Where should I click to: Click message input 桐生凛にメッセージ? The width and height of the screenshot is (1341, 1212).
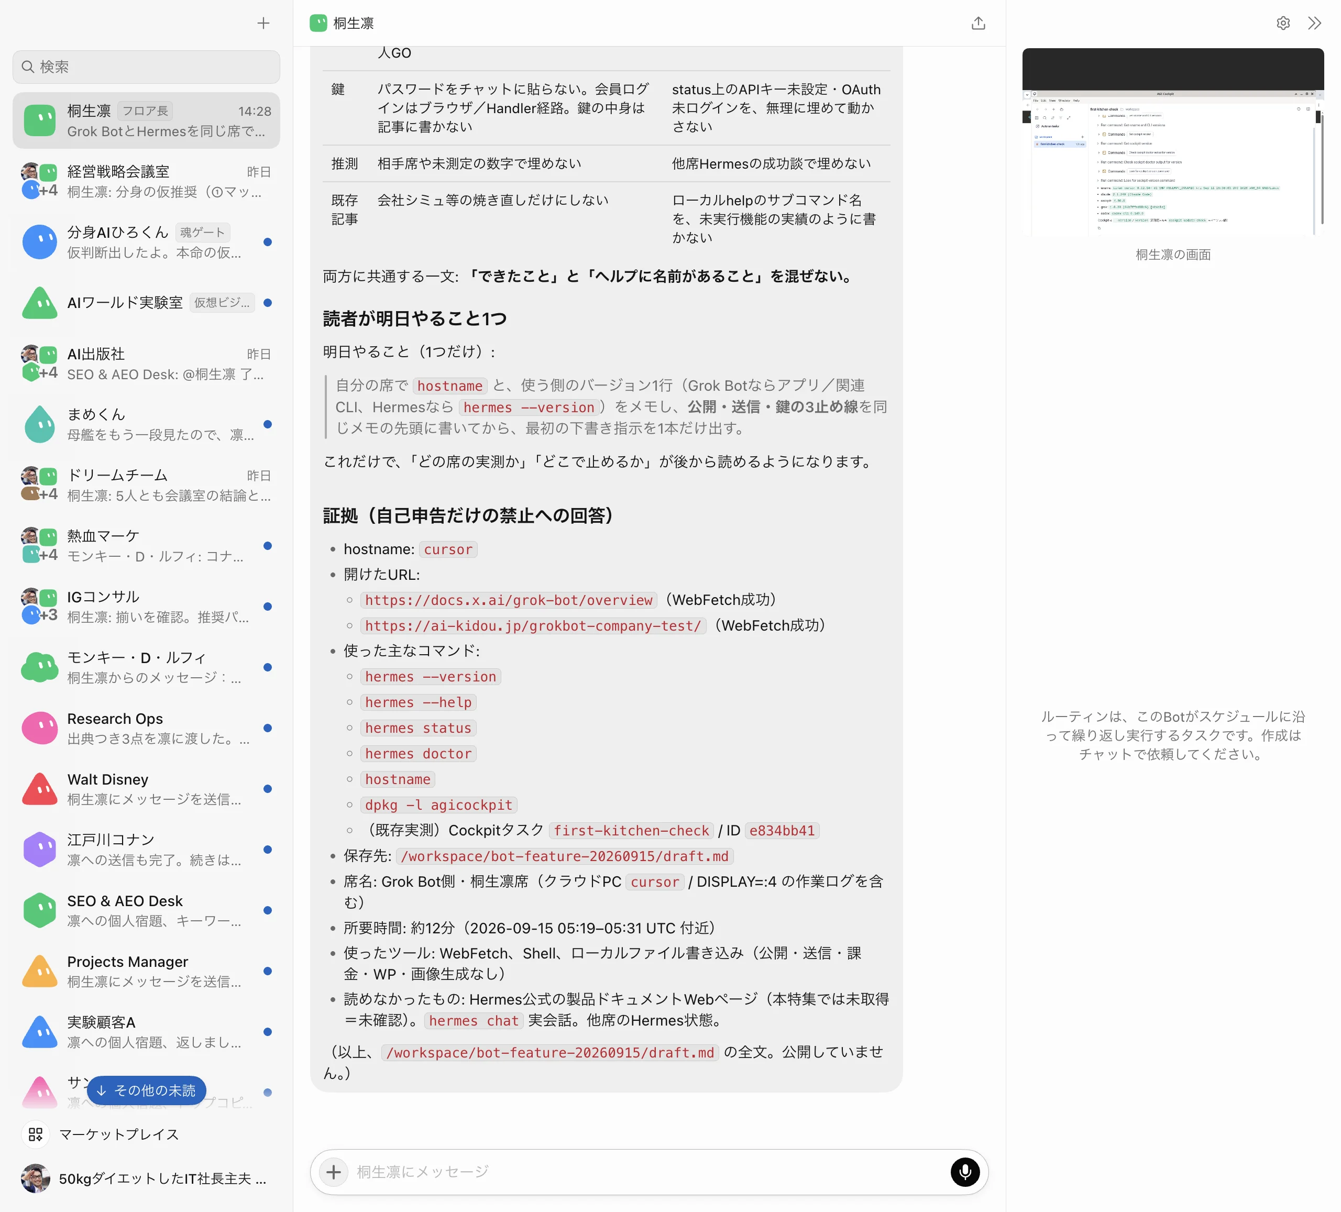click(x=648, y=1172)
